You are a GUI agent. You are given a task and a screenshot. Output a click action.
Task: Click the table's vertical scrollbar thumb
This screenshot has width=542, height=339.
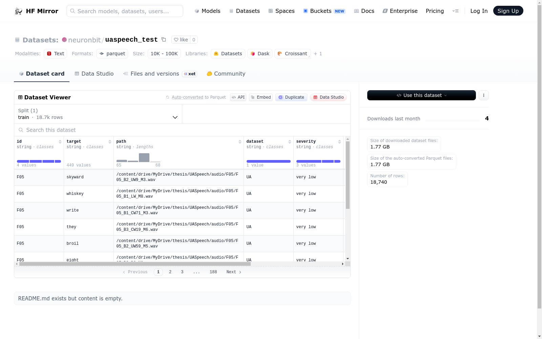coord(348,175)
